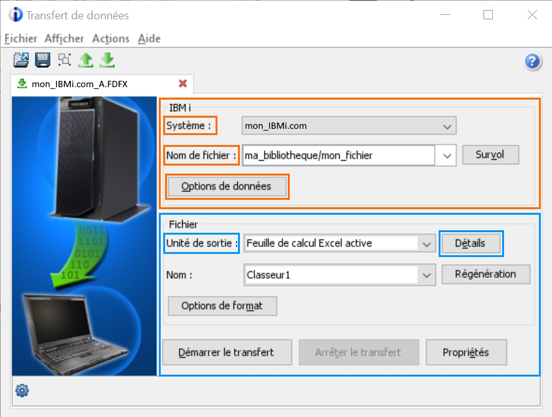Click the Nom : label
Image resolution: width=552 pixels, height=417 pixels.
179,275
